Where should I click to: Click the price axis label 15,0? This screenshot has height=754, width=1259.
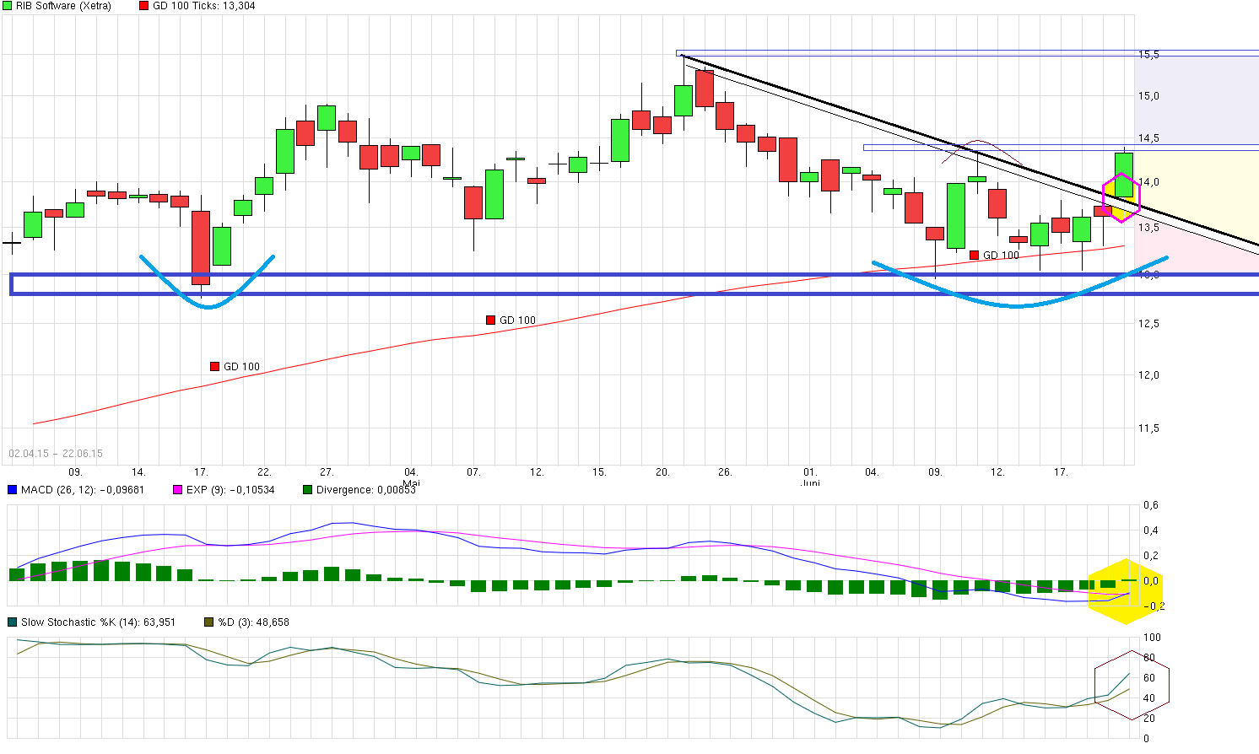1148,96
